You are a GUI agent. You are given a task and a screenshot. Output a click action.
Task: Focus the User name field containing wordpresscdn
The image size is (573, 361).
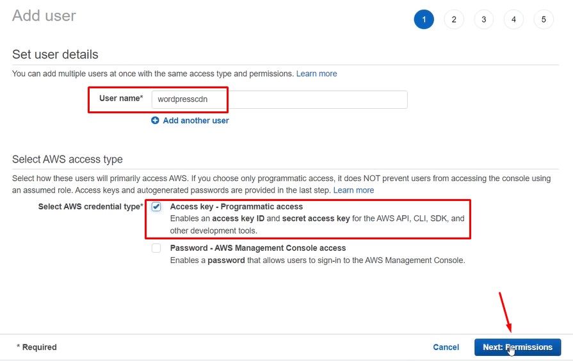tap(278, 100)
